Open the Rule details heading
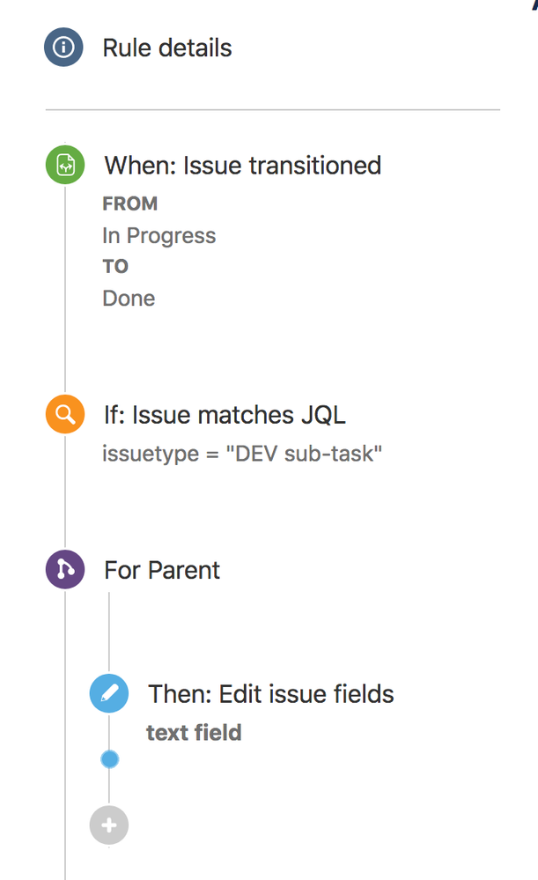Image resolution: width=538 pixels, height=880 pixels. [x=166, y=48]
